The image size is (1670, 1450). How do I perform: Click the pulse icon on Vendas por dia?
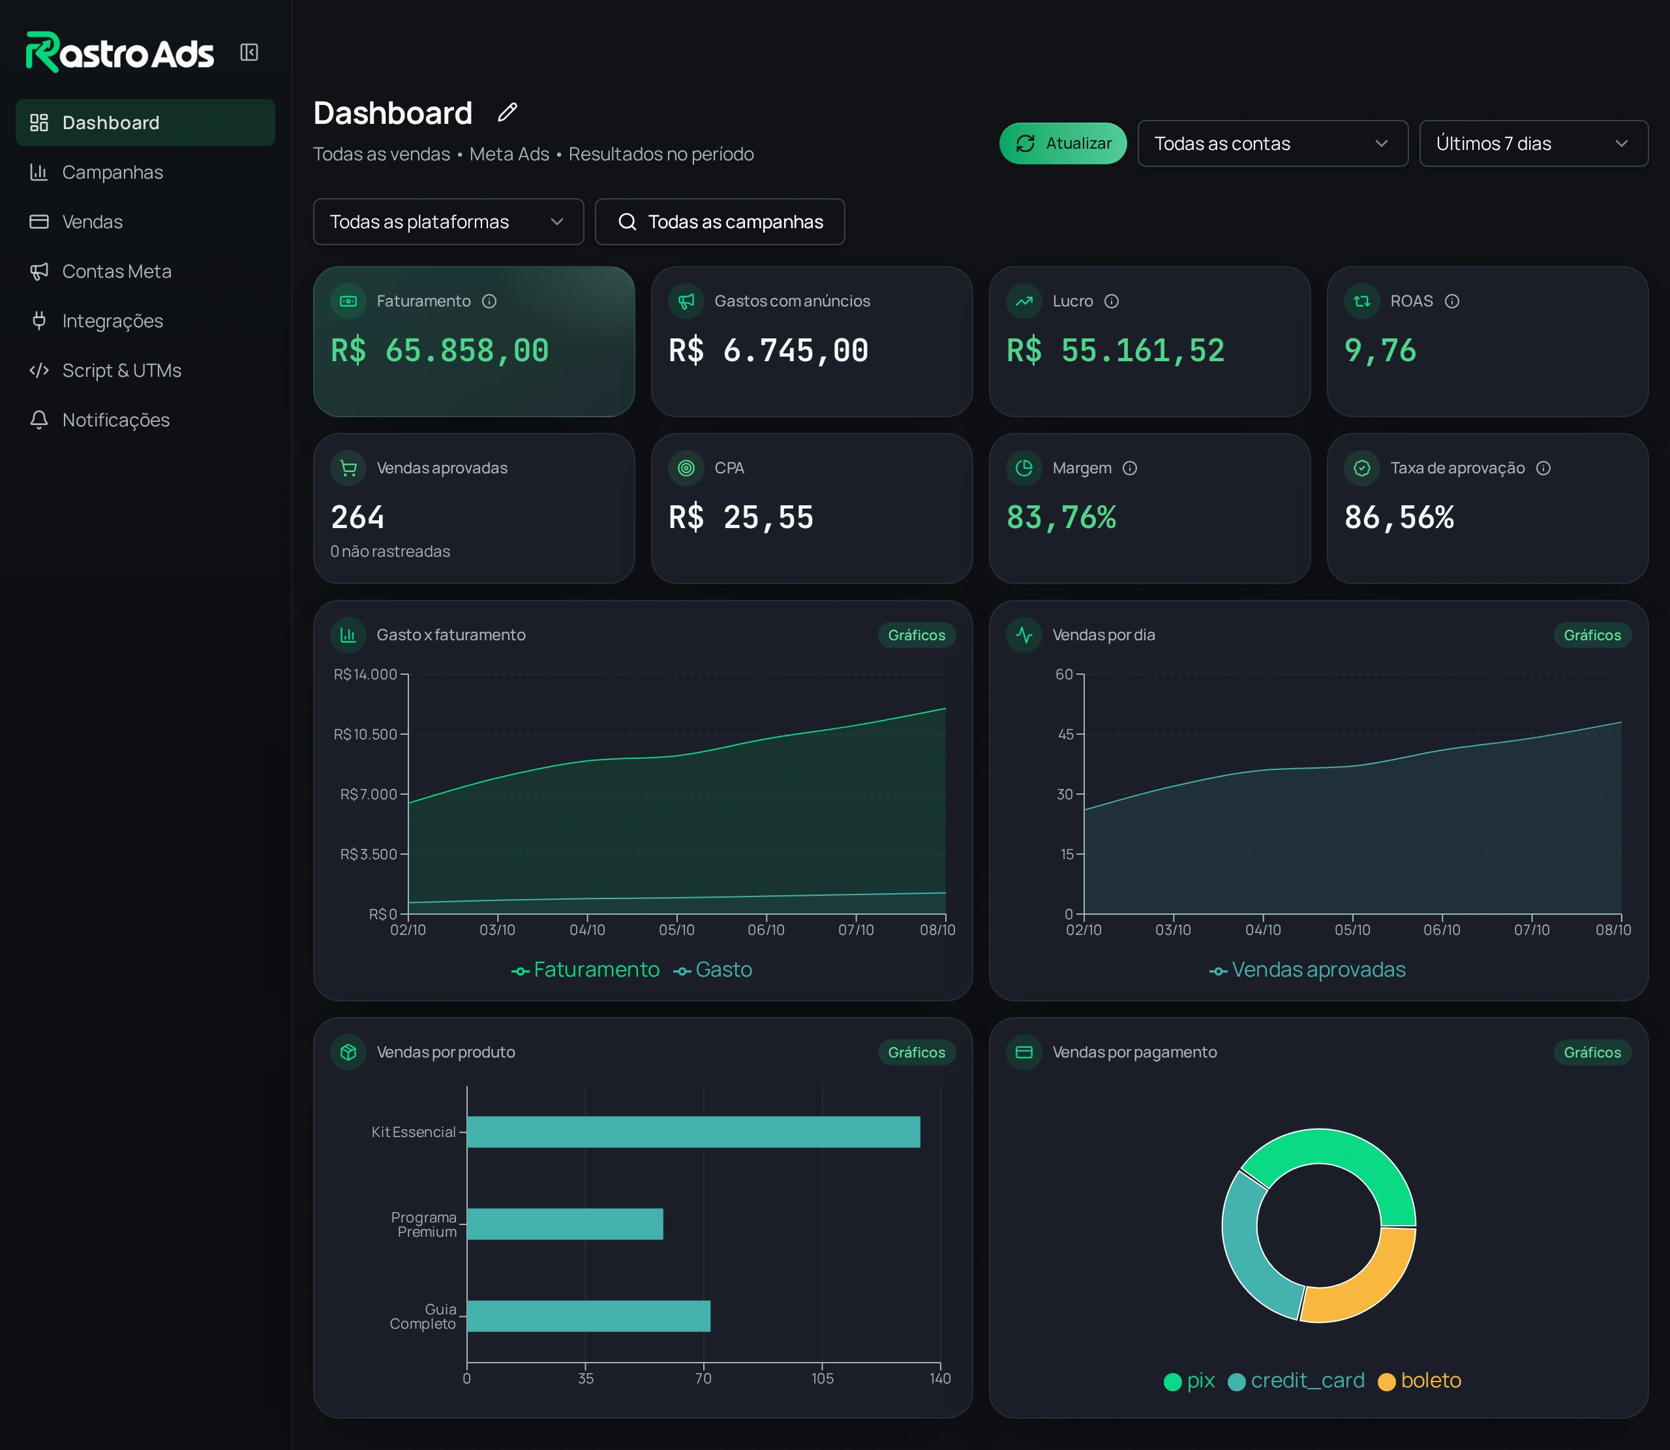tap(1024, 634)
